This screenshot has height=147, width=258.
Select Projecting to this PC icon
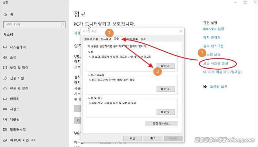(5, 140)
